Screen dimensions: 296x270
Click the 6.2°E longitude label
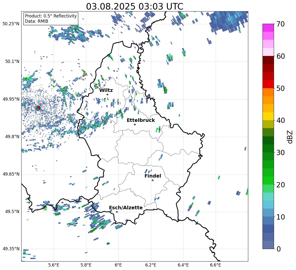[x=151, y=265]
